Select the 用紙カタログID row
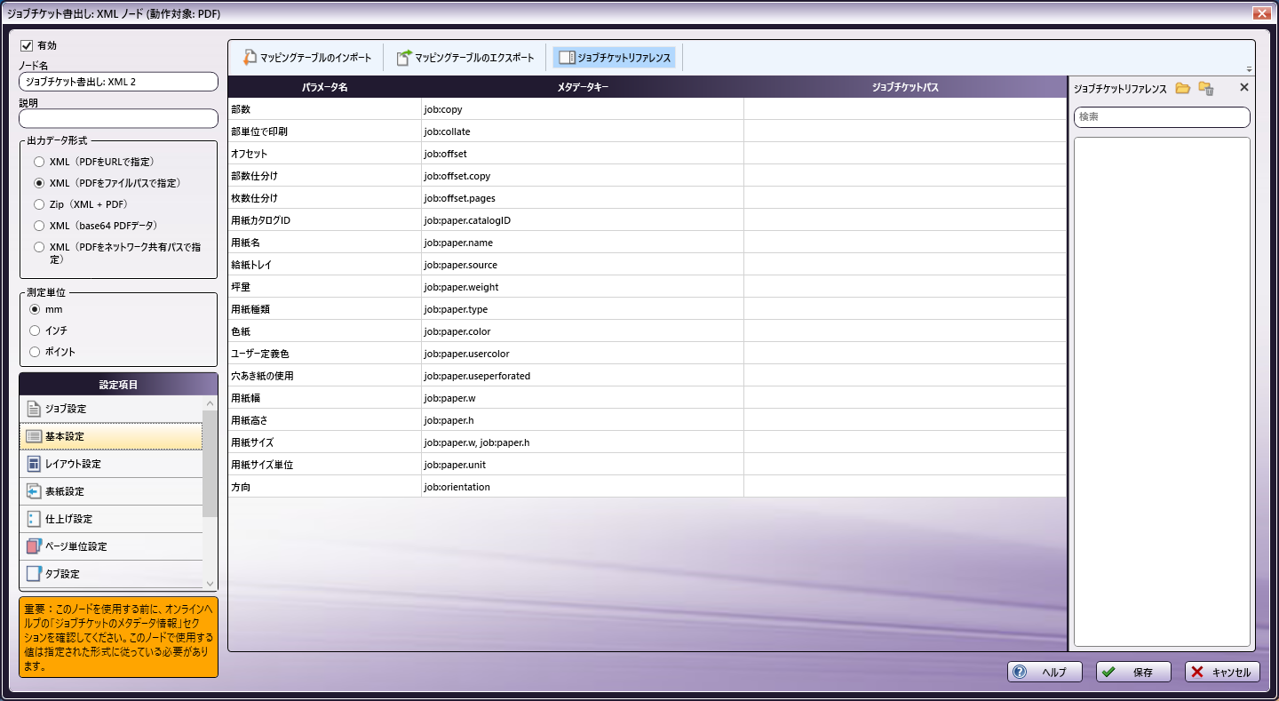The image size is (1279, 701). 647,220
